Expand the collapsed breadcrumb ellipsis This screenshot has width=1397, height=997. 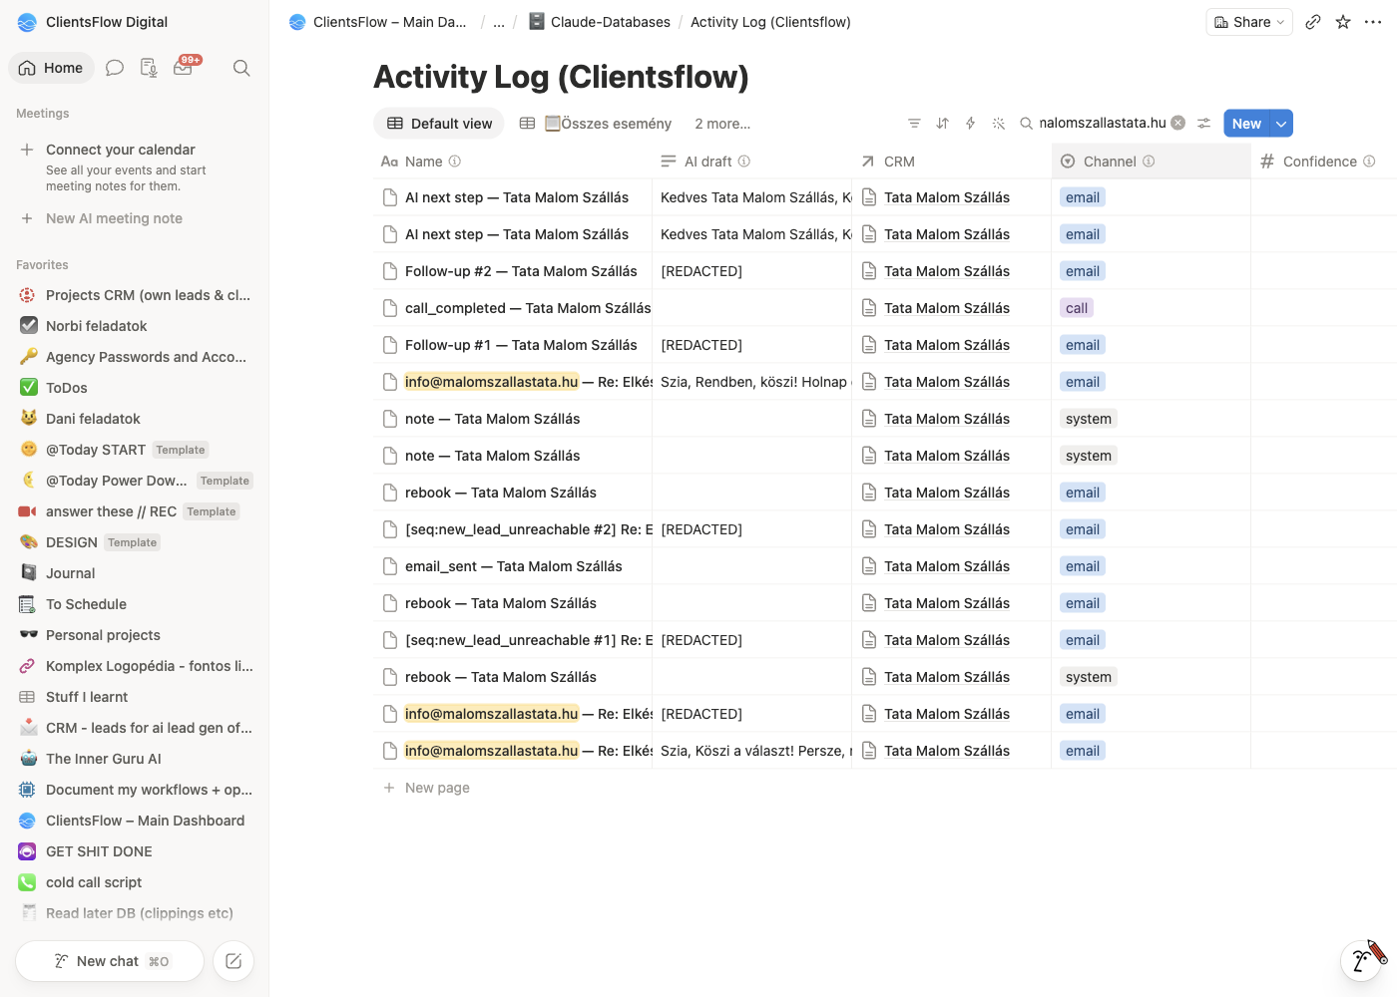(499, 22)
